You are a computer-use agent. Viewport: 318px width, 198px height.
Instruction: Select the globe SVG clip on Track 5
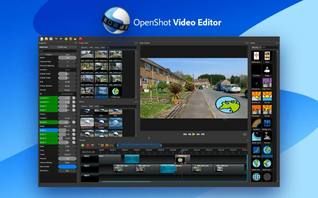[x=183, y=159]
